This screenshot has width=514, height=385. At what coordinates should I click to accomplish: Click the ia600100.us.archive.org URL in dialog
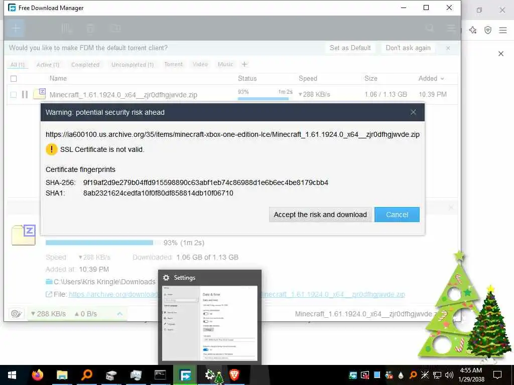tap(232, 134)
